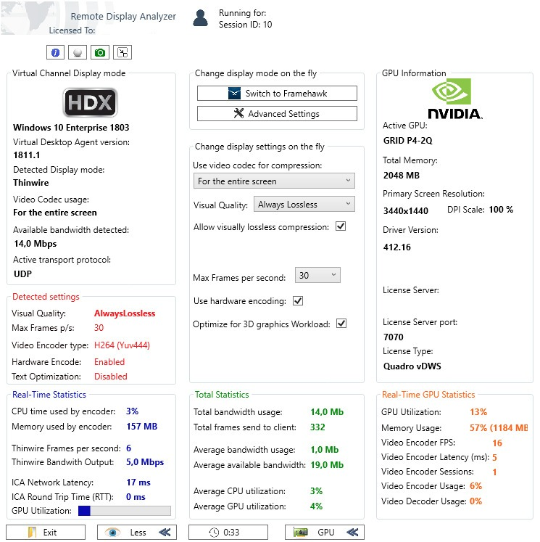
Task: Click the shrink window arrows icon
Action: pos(122,52)
